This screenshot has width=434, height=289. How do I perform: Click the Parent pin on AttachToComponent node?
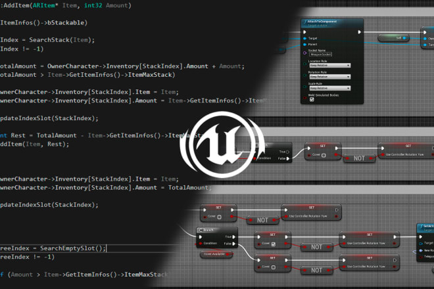pyautogui.click(x=304, y=44)
